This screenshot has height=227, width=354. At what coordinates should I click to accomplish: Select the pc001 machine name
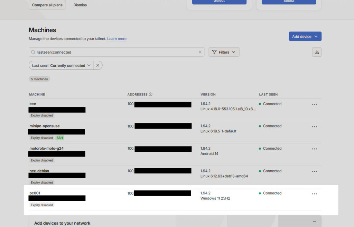pyautogui.click(x=35, y=193)
